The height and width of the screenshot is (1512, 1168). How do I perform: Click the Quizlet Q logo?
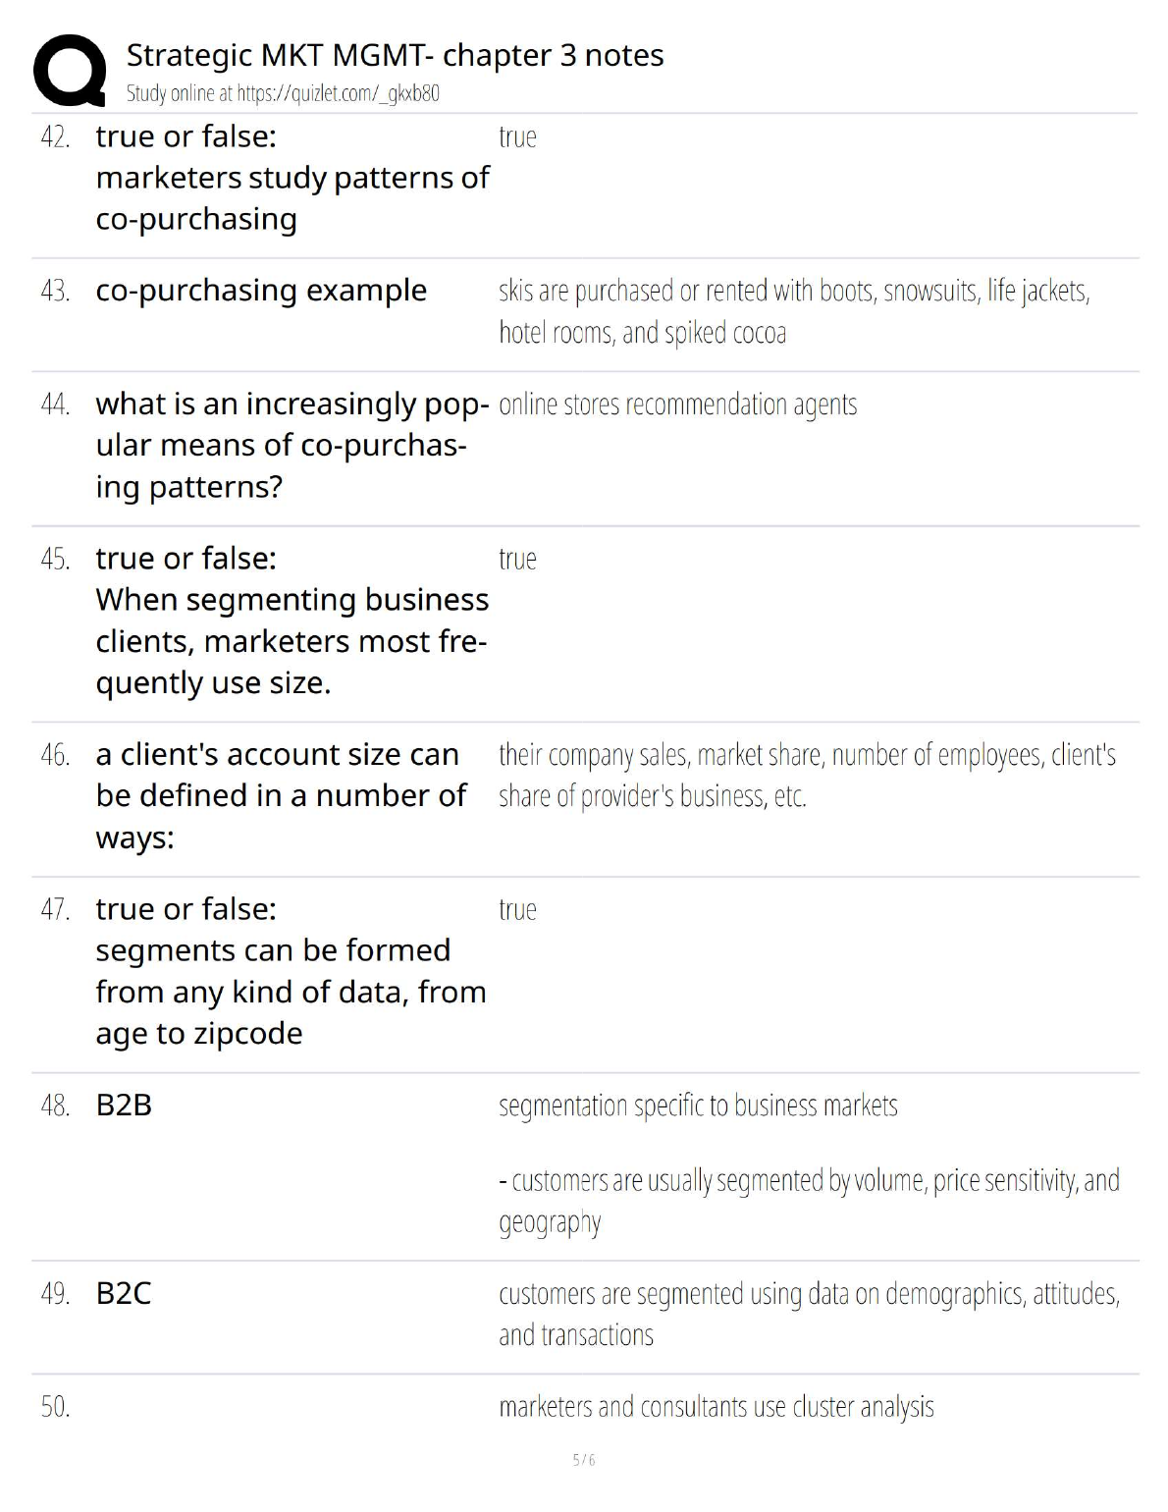69,69
